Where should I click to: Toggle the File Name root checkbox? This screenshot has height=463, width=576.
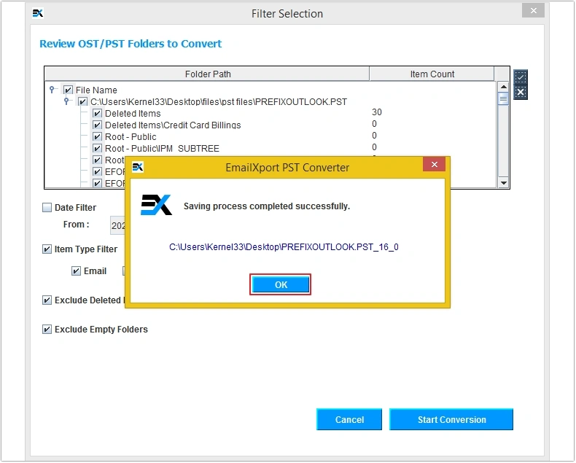[x=68, y=90]
